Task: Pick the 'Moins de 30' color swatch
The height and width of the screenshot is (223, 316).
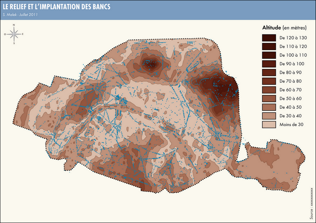Action: (x=269, y=125)
